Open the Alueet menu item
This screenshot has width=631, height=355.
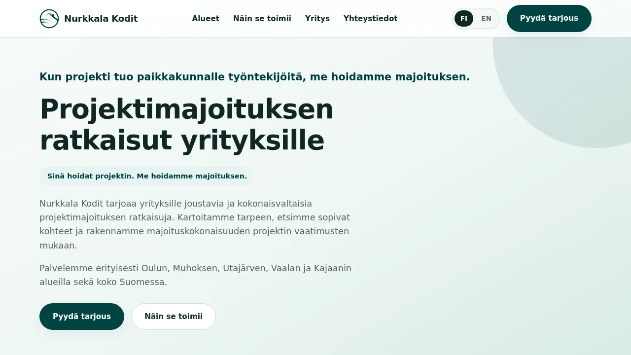pyautogui.click(x=206, y=19)
